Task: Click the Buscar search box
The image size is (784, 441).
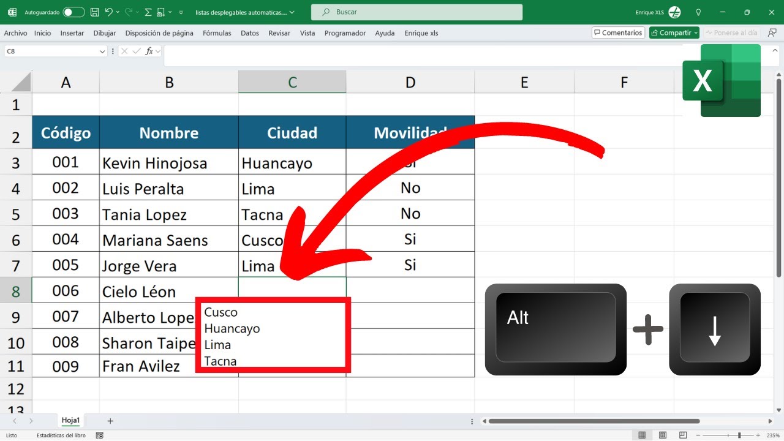Action: tap(417, 12)
